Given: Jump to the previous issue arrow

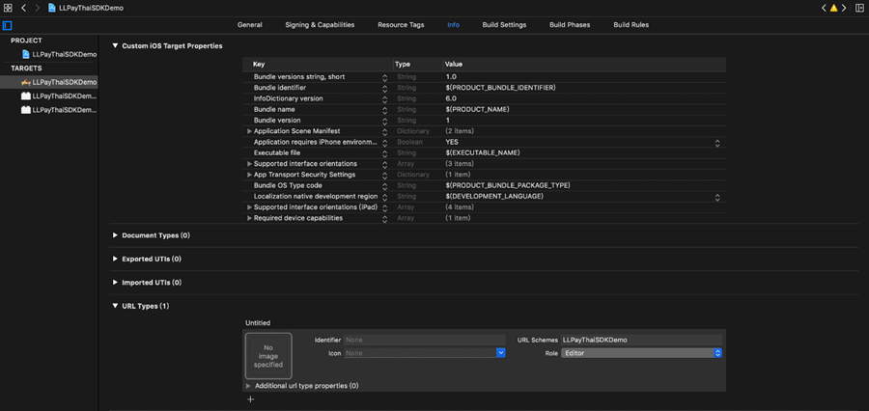Looking at the screenshot, I should pos(825,9).
